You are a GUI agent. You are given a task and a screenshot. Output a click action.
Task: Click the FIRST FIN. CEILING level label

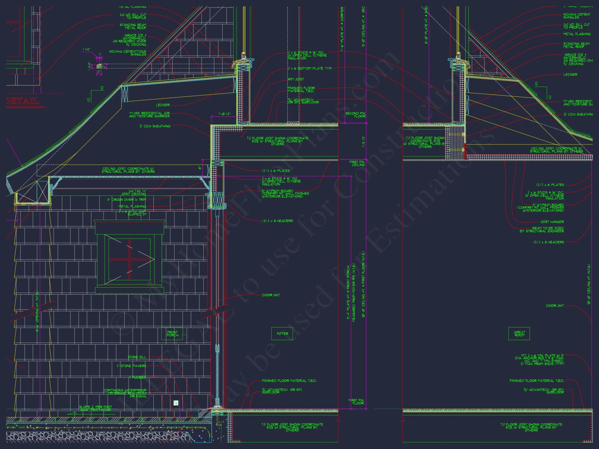(357, 163)
